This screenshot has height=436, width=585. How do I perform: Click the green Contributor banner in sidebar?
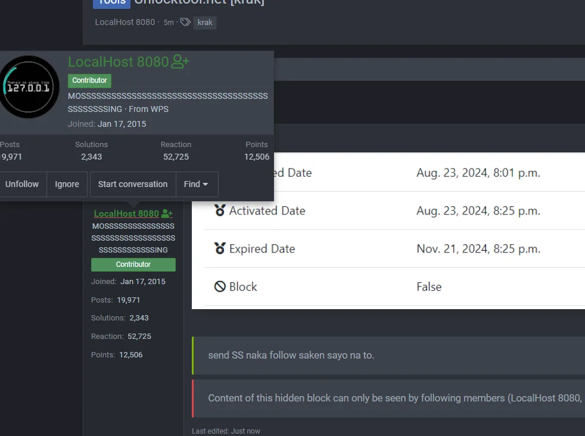tap(133, 264)
